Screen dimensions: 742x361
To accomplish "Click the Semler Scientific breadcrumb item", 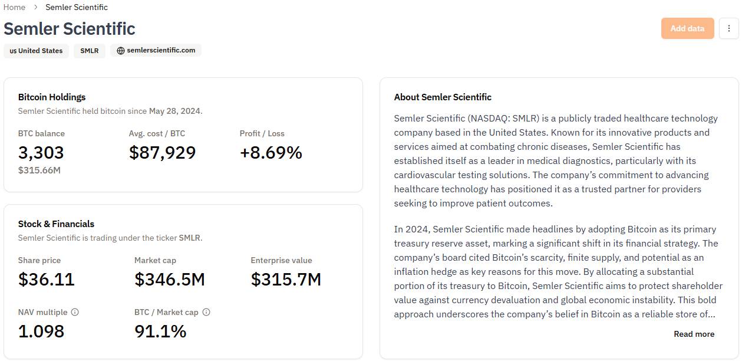I will (77, 7).
